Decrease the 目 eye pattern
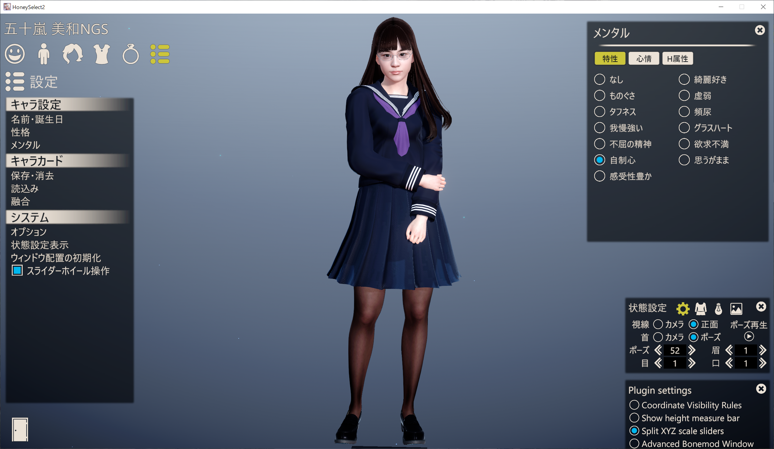The width and height of the screenshot is (774, 449). 658,363
